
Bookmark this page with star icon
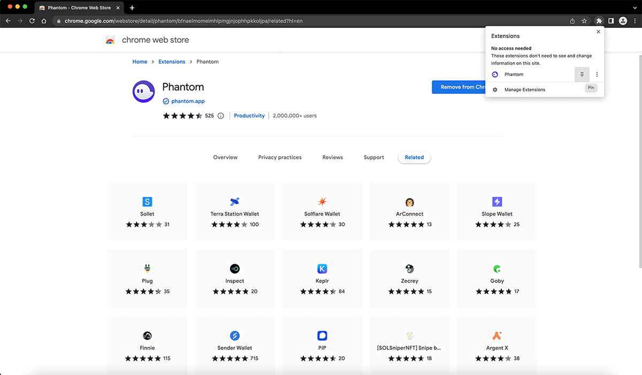[x=584, y=21]
